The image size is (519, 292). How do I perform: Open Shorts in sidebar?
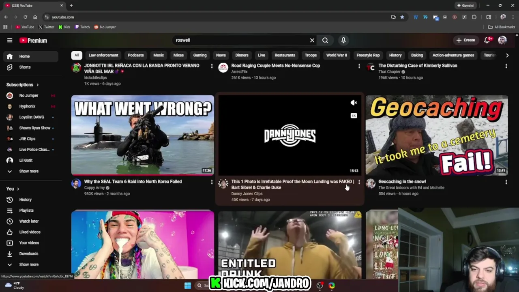(31, 67)
